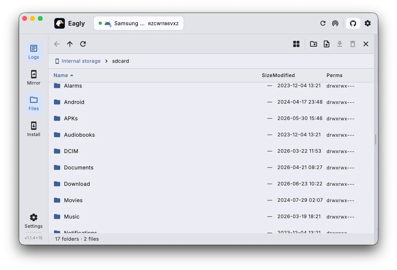Click the sdcard breadcrumb segment
This screenshot has width=397, height=270.
point(120,61)
